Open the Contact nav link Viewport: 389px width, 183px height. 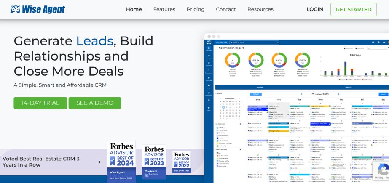click(x=226, y=9)
